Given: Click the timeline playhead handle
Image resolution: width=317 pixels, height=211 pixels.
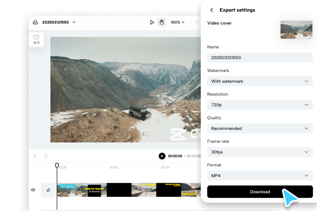Looking at the screenshot, I should click(57, 165).
